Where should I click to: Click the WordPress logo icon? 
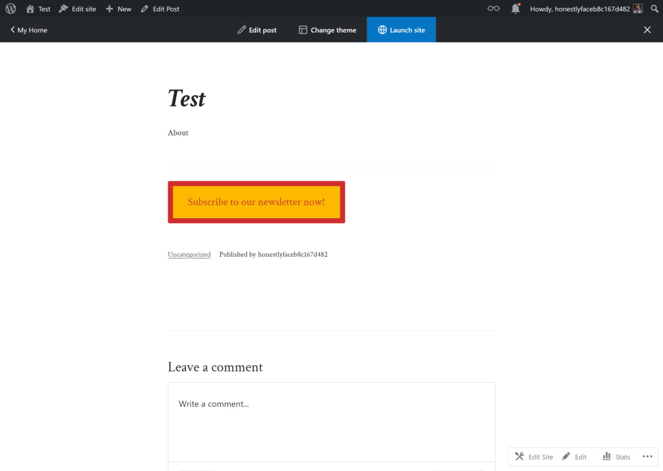tap(11, 9)
